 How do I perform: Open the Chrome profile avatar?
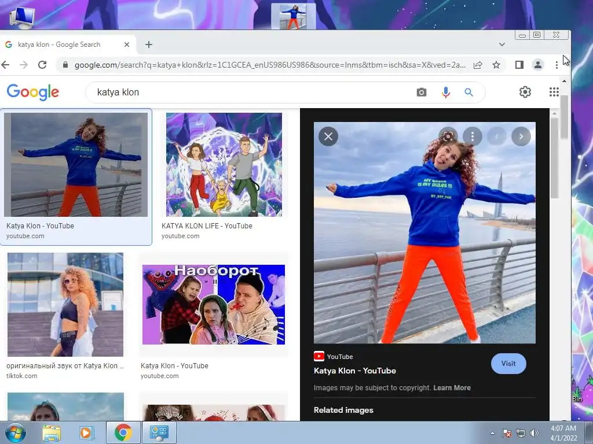pos(538,65)
